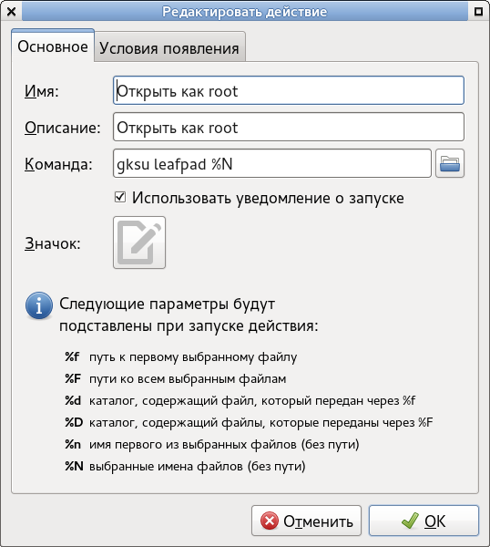Click the Использовать уведомление о запуске label
Image resolution: width=490 pixels, height=547 pixels.
click(x=268, y=198)
